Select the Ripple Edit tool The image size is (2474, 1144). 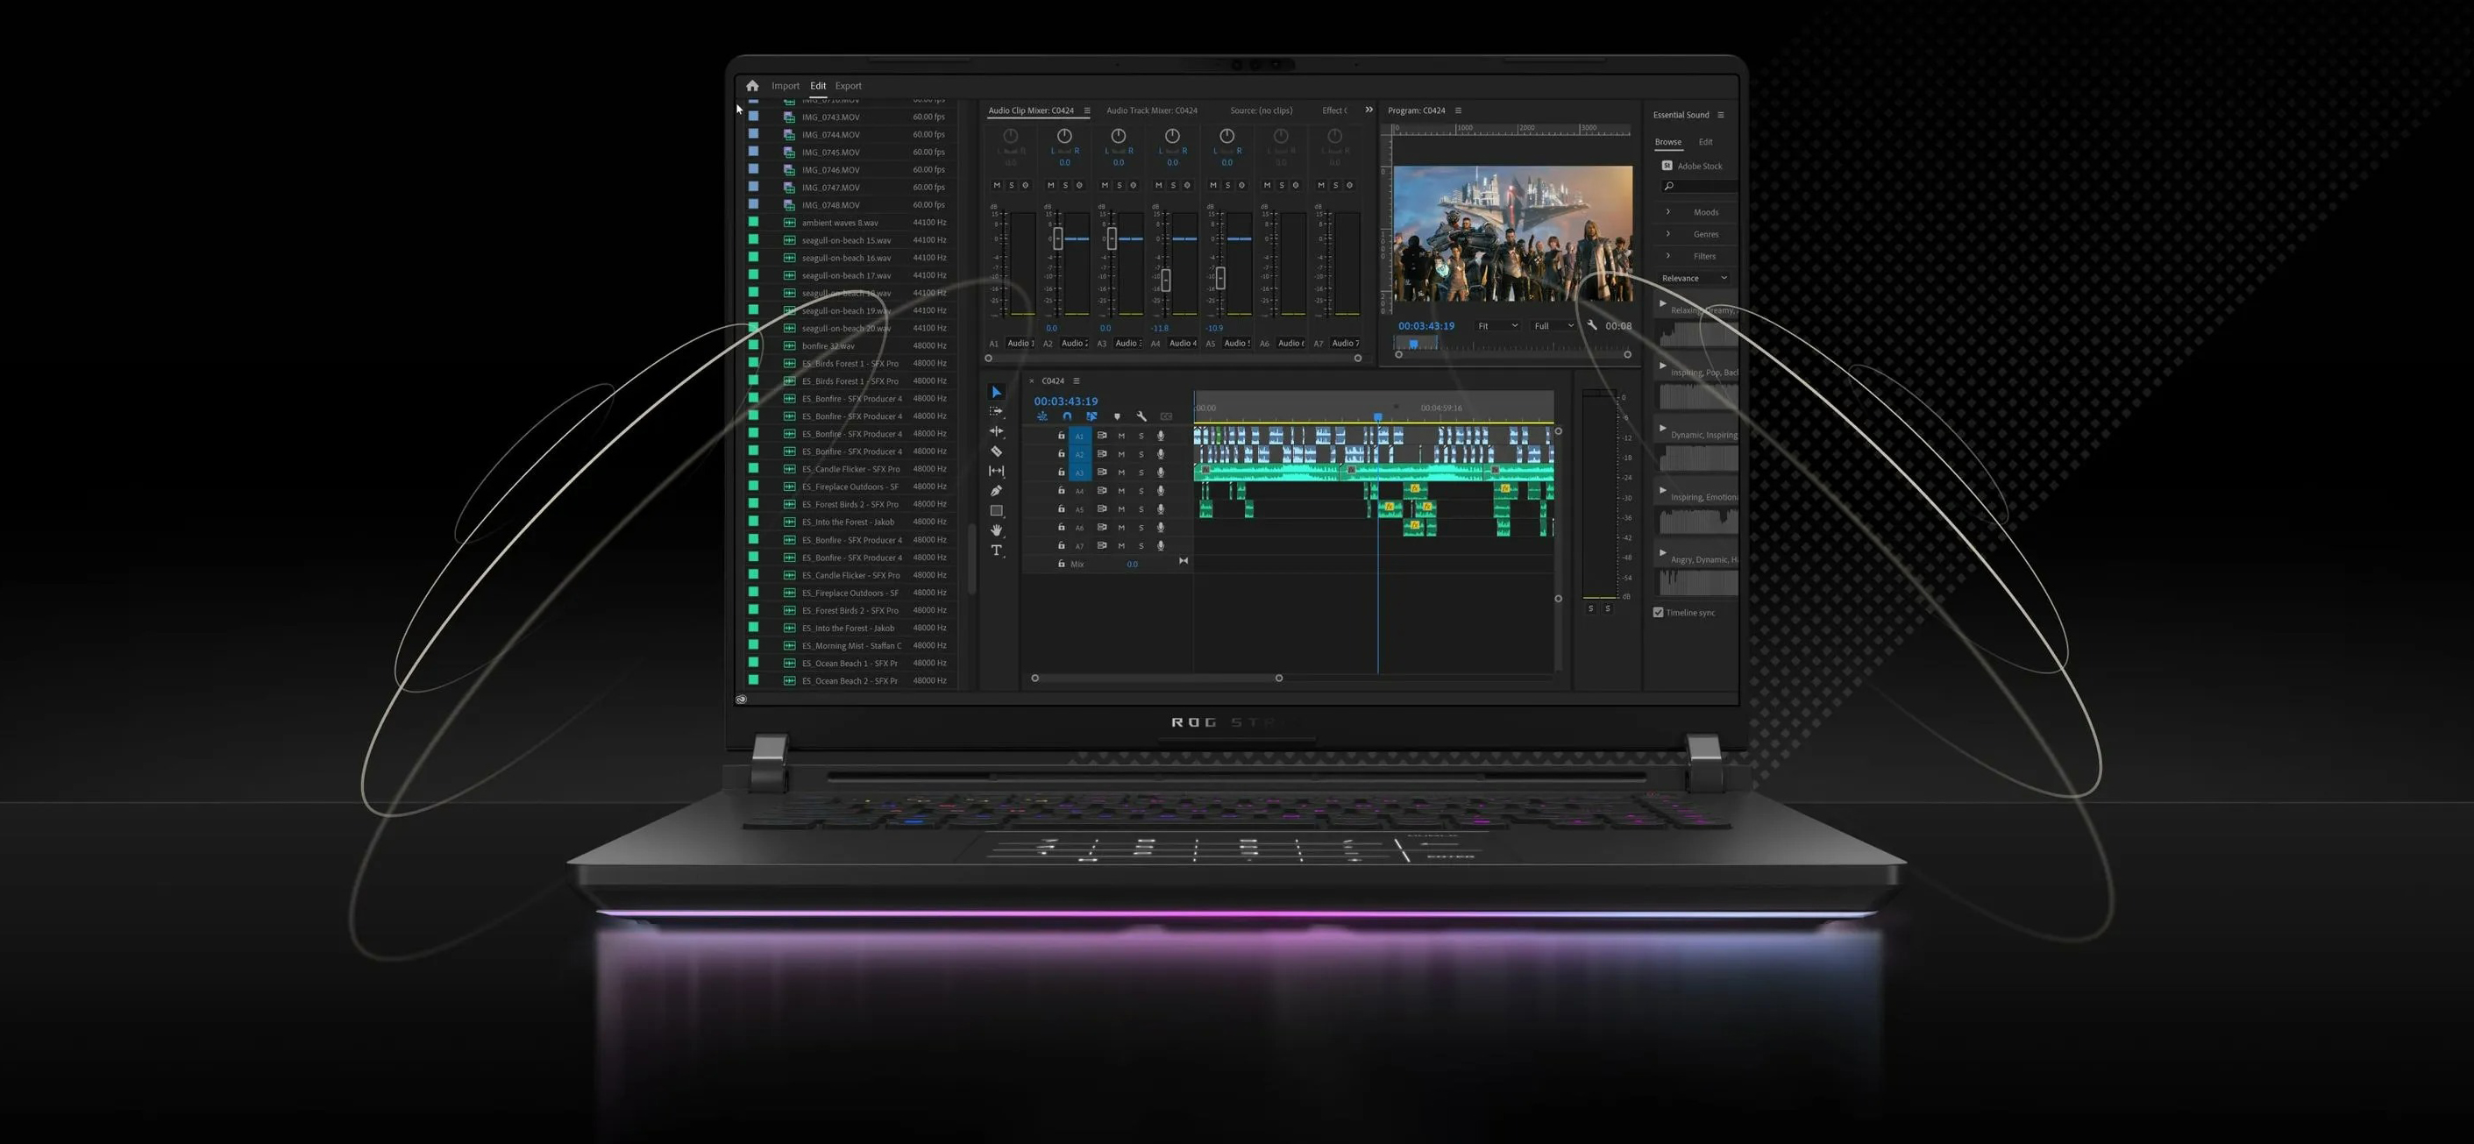coord(996,431)
